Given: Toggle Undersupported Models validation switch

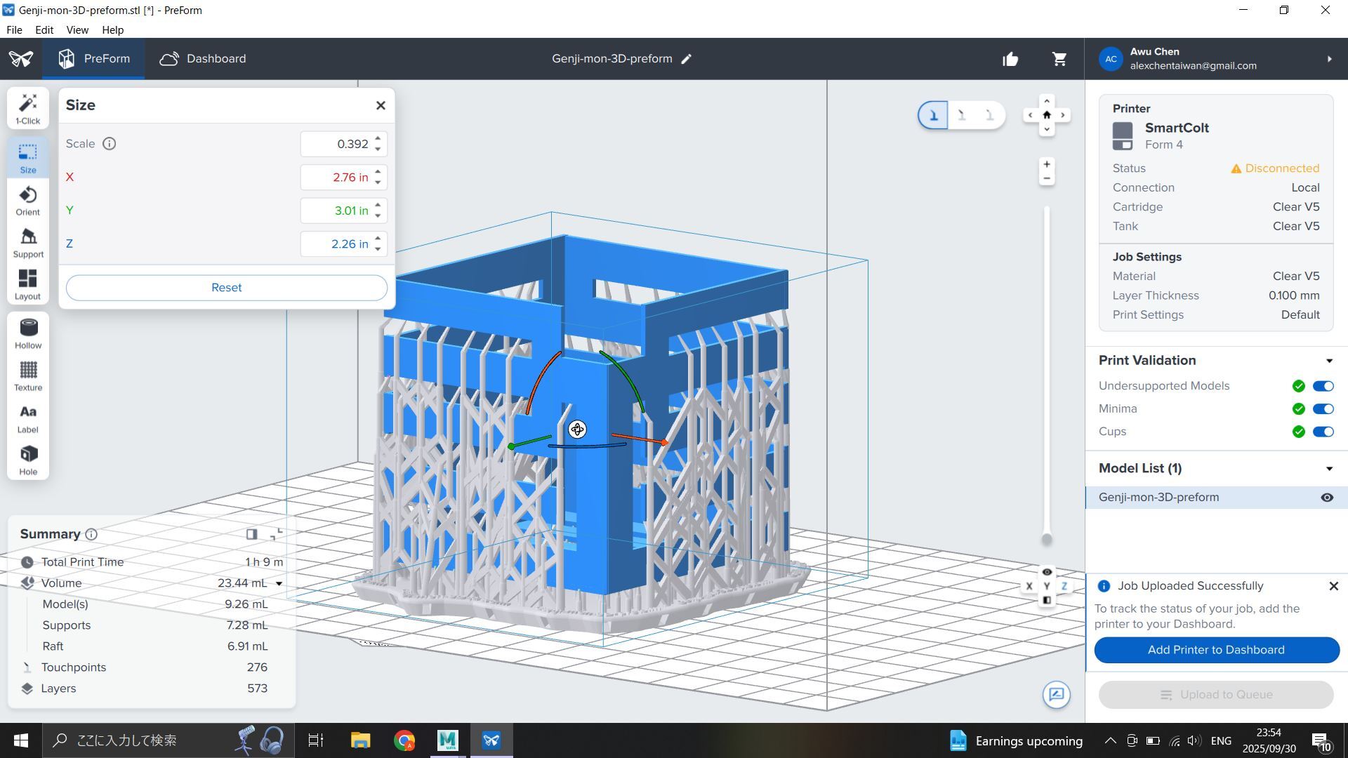Looking at the screenshot, I should (x=1323, y=386).
